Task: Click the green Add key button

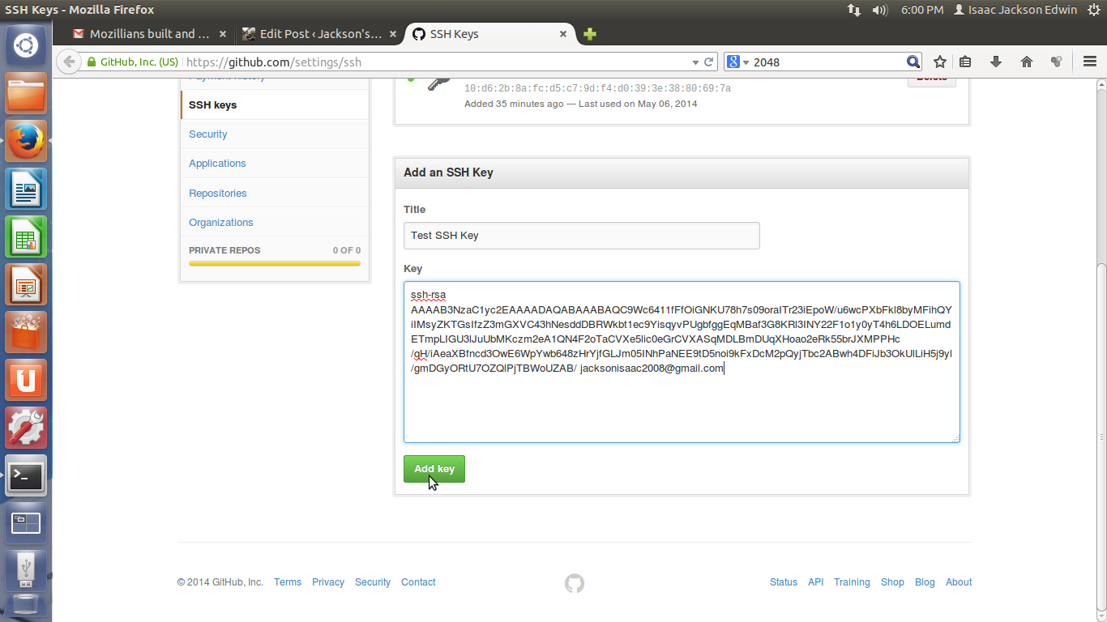Action: pos(434,469)
